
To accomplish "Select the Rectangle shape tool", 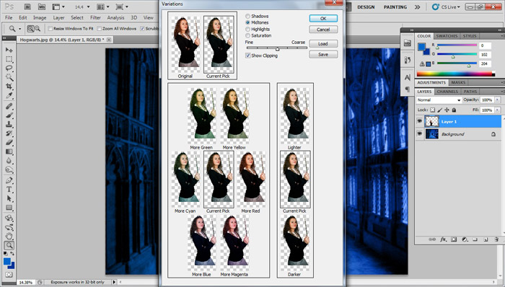I will tap(9, 208).
